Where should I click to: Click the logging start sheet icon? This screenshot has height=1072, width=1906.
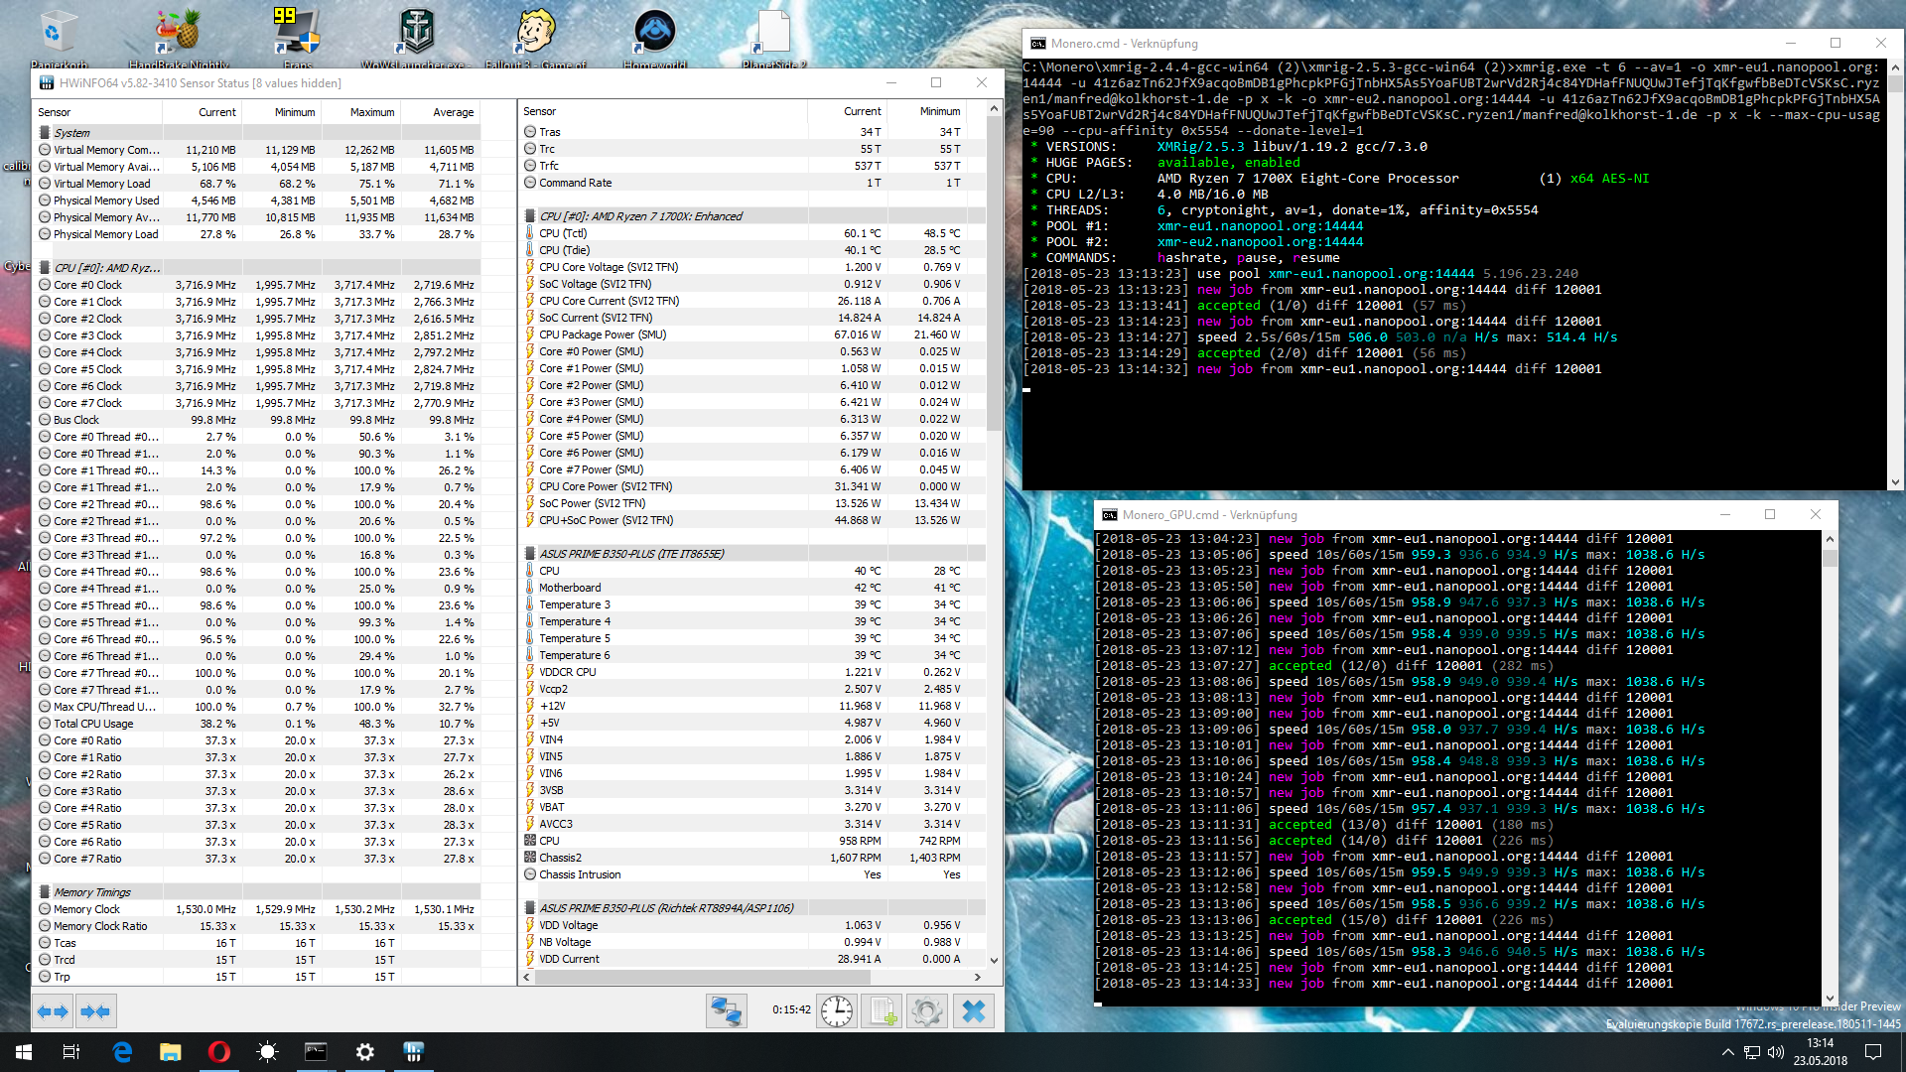(x=882, y=1011)
